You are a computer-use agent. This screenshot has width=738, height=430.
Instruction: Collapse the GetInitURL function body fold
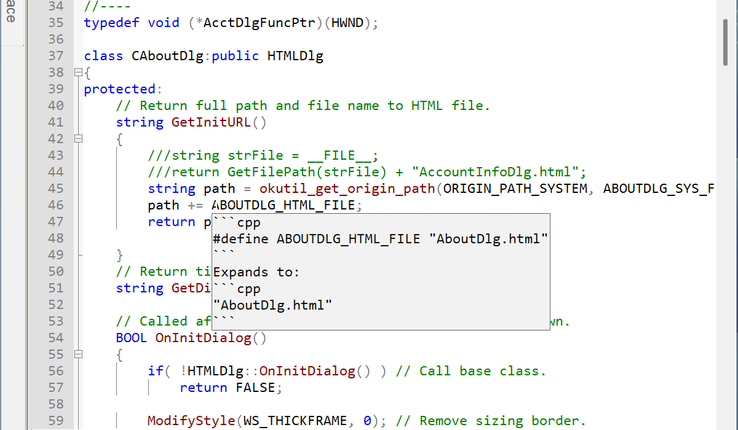77,139
